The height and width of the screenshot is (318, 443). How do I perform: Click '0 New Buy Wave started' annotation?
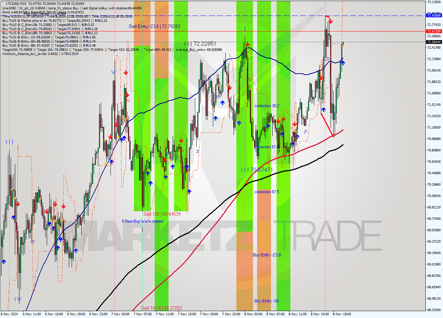click(142, 221)
